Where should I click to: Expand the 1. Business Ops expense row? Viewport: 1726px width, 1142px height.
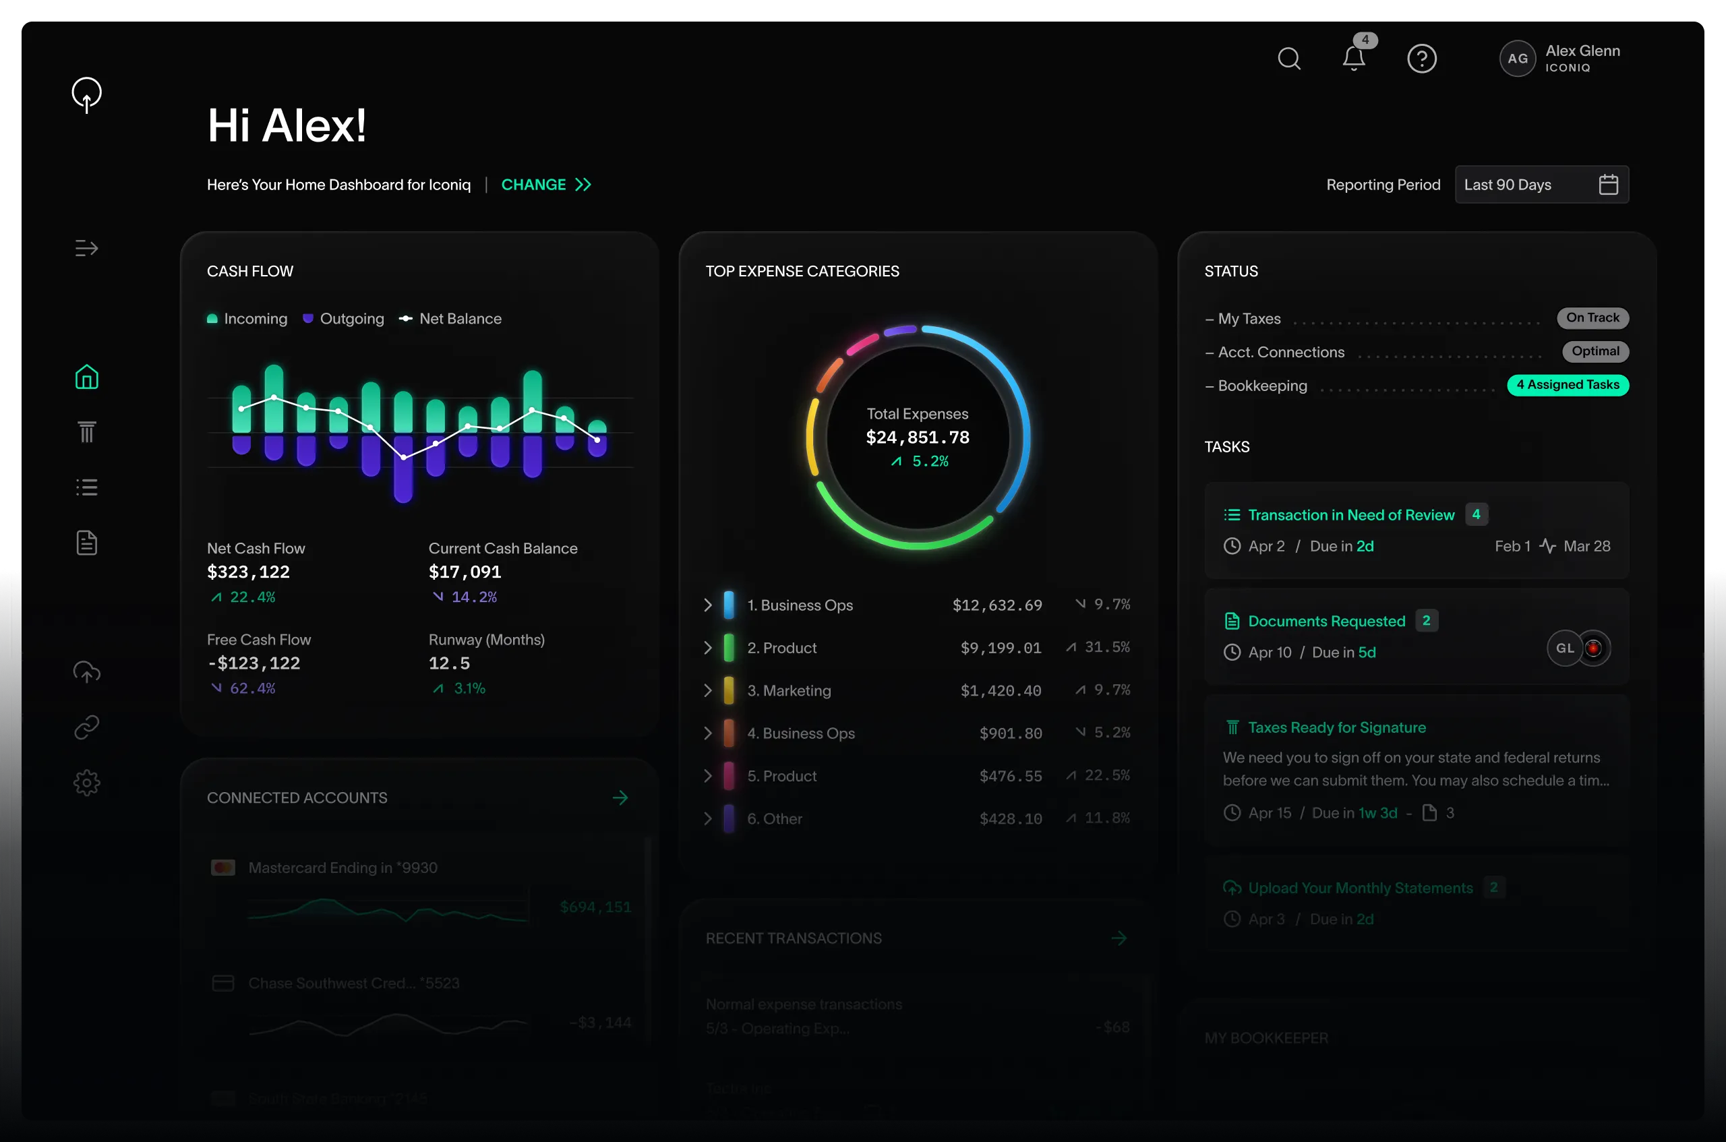pyautogui.click(x=708, y=605)
